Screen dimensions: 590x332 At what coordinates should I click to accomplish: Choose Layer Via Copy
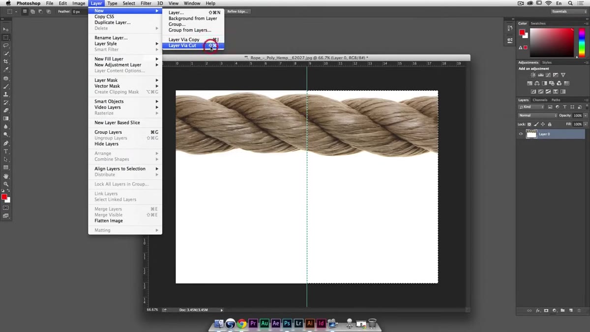point(193,40)
